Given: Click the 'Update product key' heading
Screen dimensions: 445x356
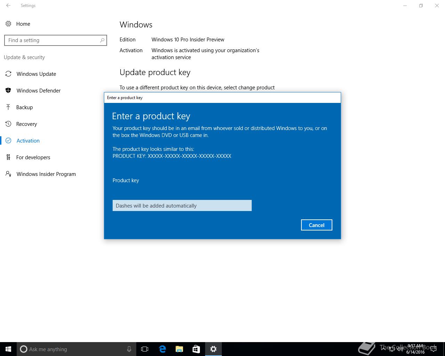Looking at the screenshot, I should point(155,72).
